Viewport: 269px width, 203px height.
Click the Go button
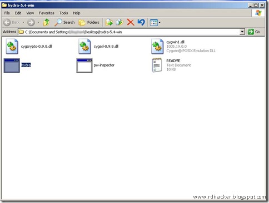[254, 32]
